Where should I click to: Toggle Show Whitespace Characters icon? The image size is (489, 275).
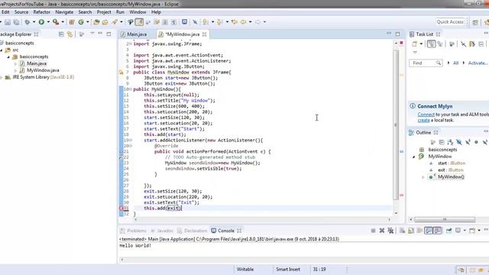(173, 22)
